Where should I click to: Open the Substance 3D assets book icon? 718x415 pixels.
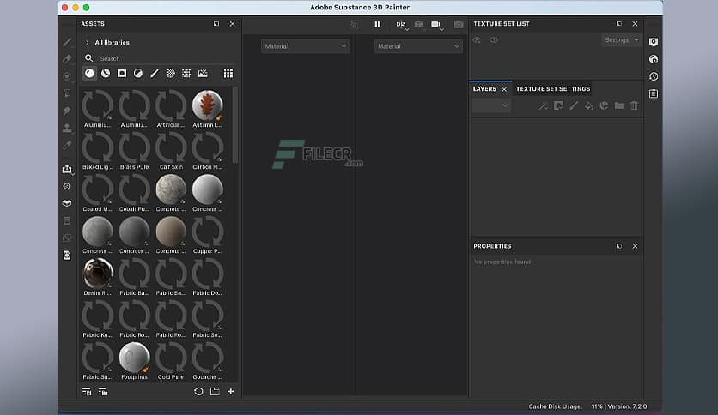tap(67, 203)
